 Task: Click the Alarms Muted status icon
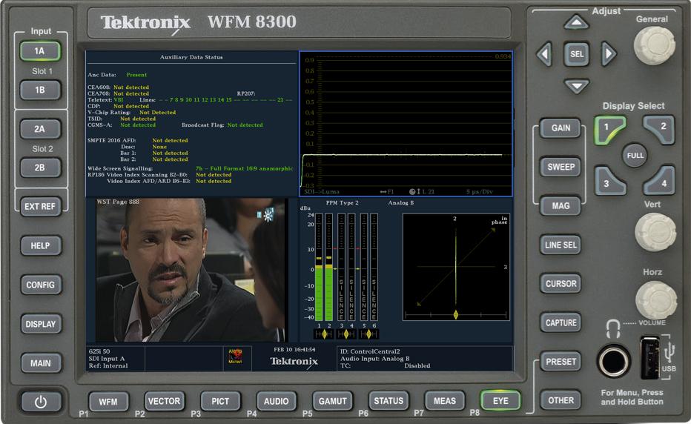[235, 356]
